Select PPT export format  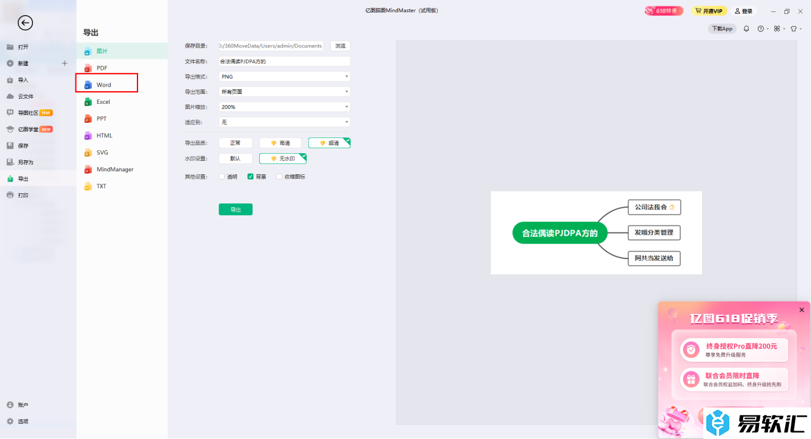coord(122,118)
